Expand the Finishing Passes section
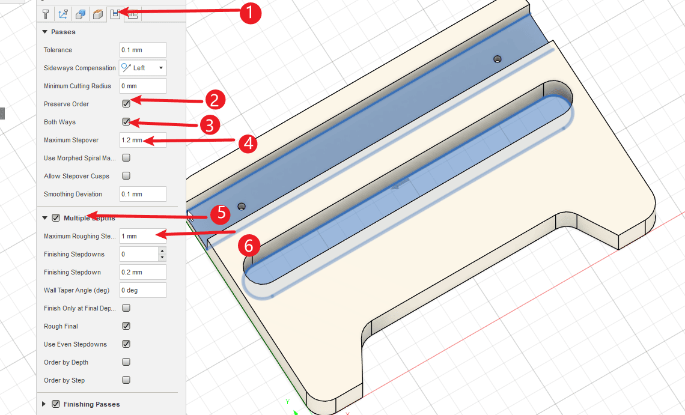 click(44, 404)
